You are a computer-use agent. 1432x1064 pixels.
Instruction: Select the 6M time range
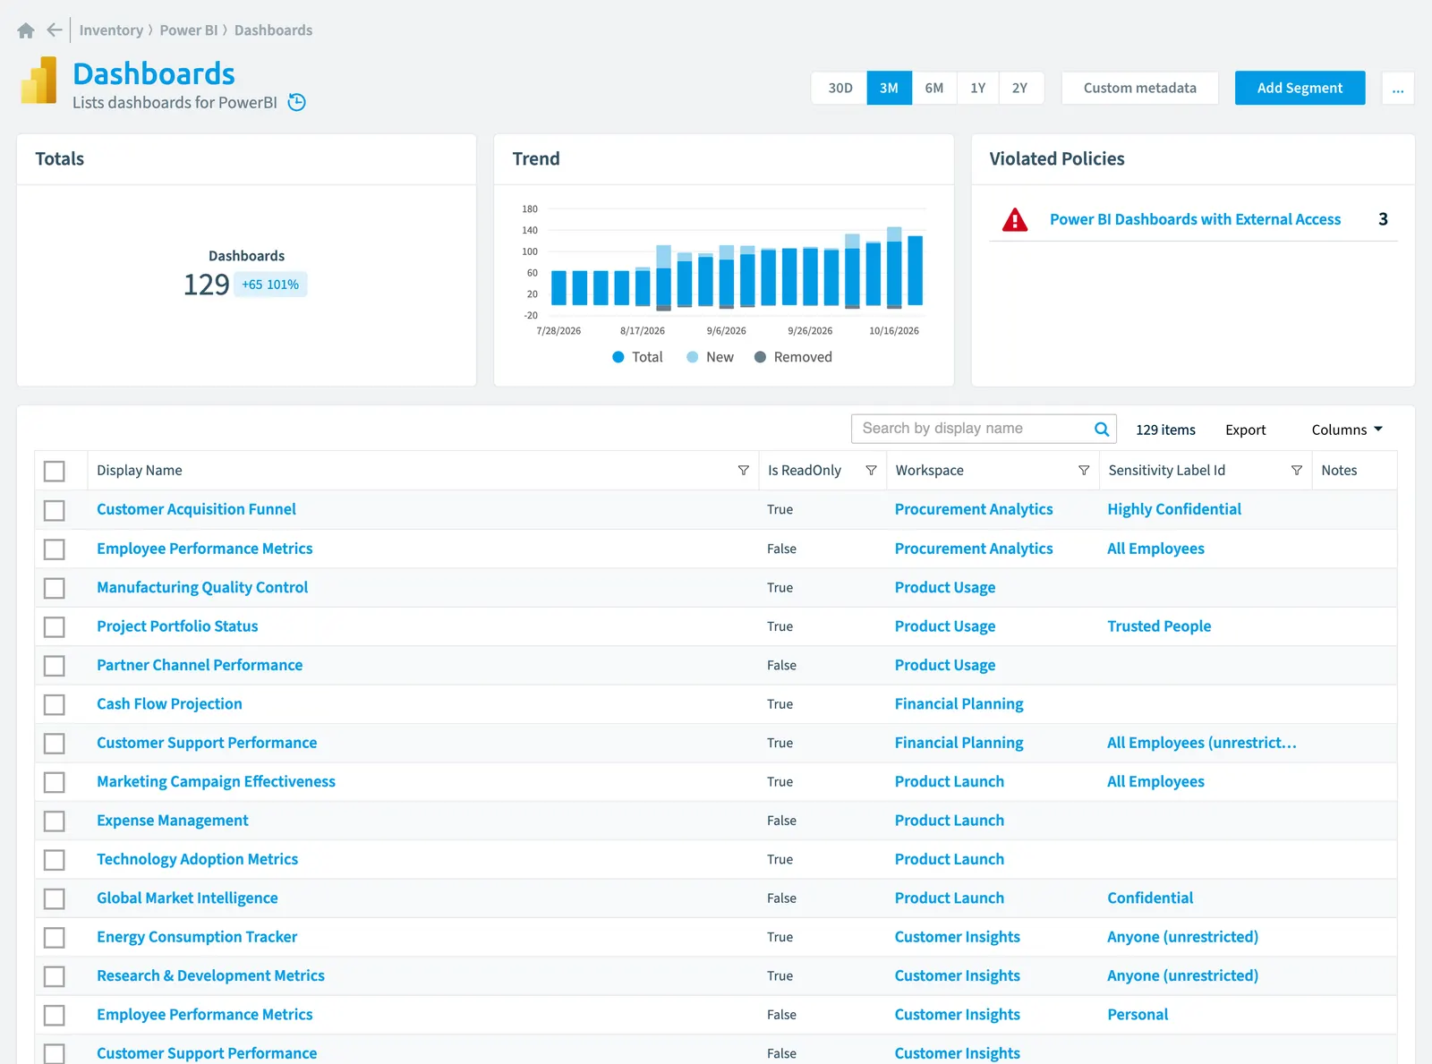tap(934, 89)
